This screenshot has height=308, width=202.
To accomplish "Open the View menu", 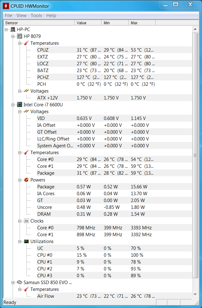I will [21, 16].
